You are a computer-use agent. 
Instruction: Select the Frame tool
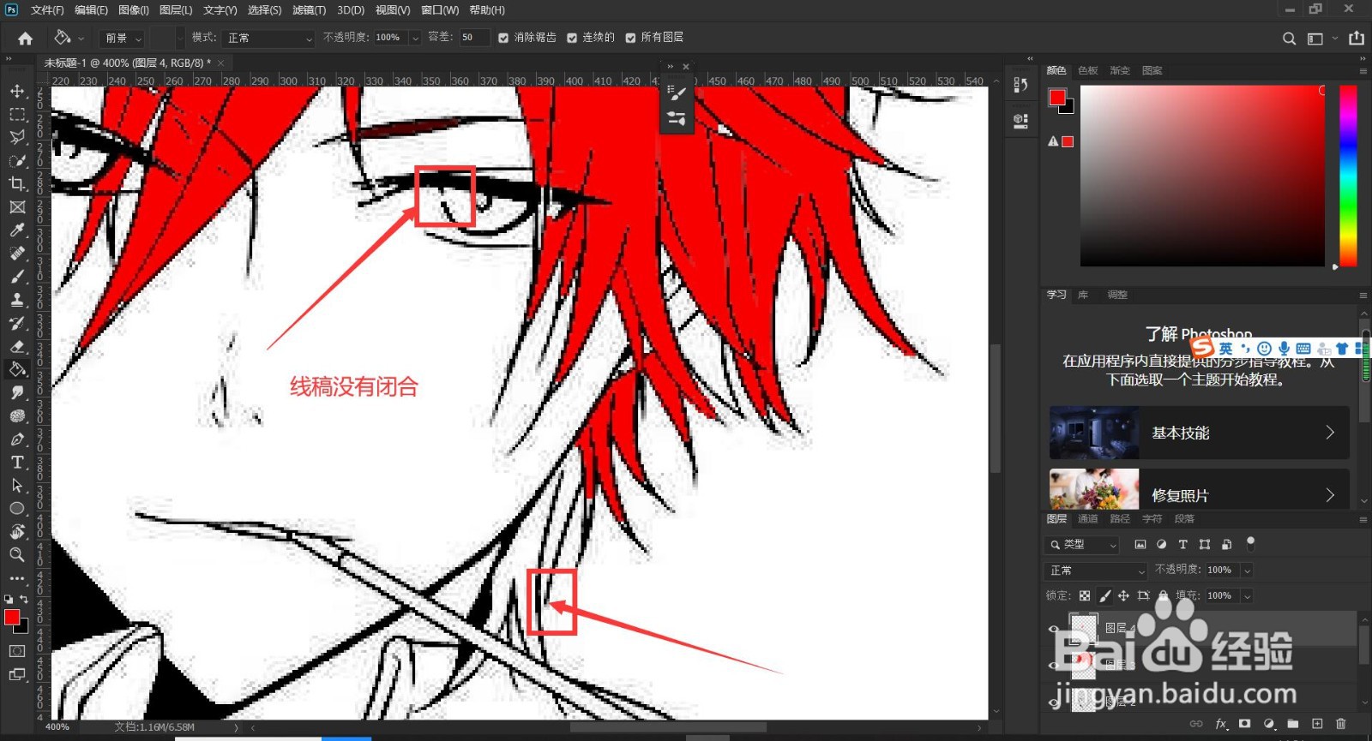click(x=17, y=206)
